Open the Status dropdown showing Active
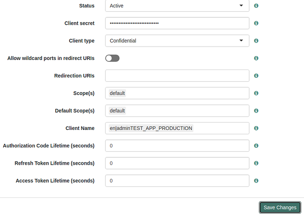Screen dimensions: 304x216 point(177,6)
